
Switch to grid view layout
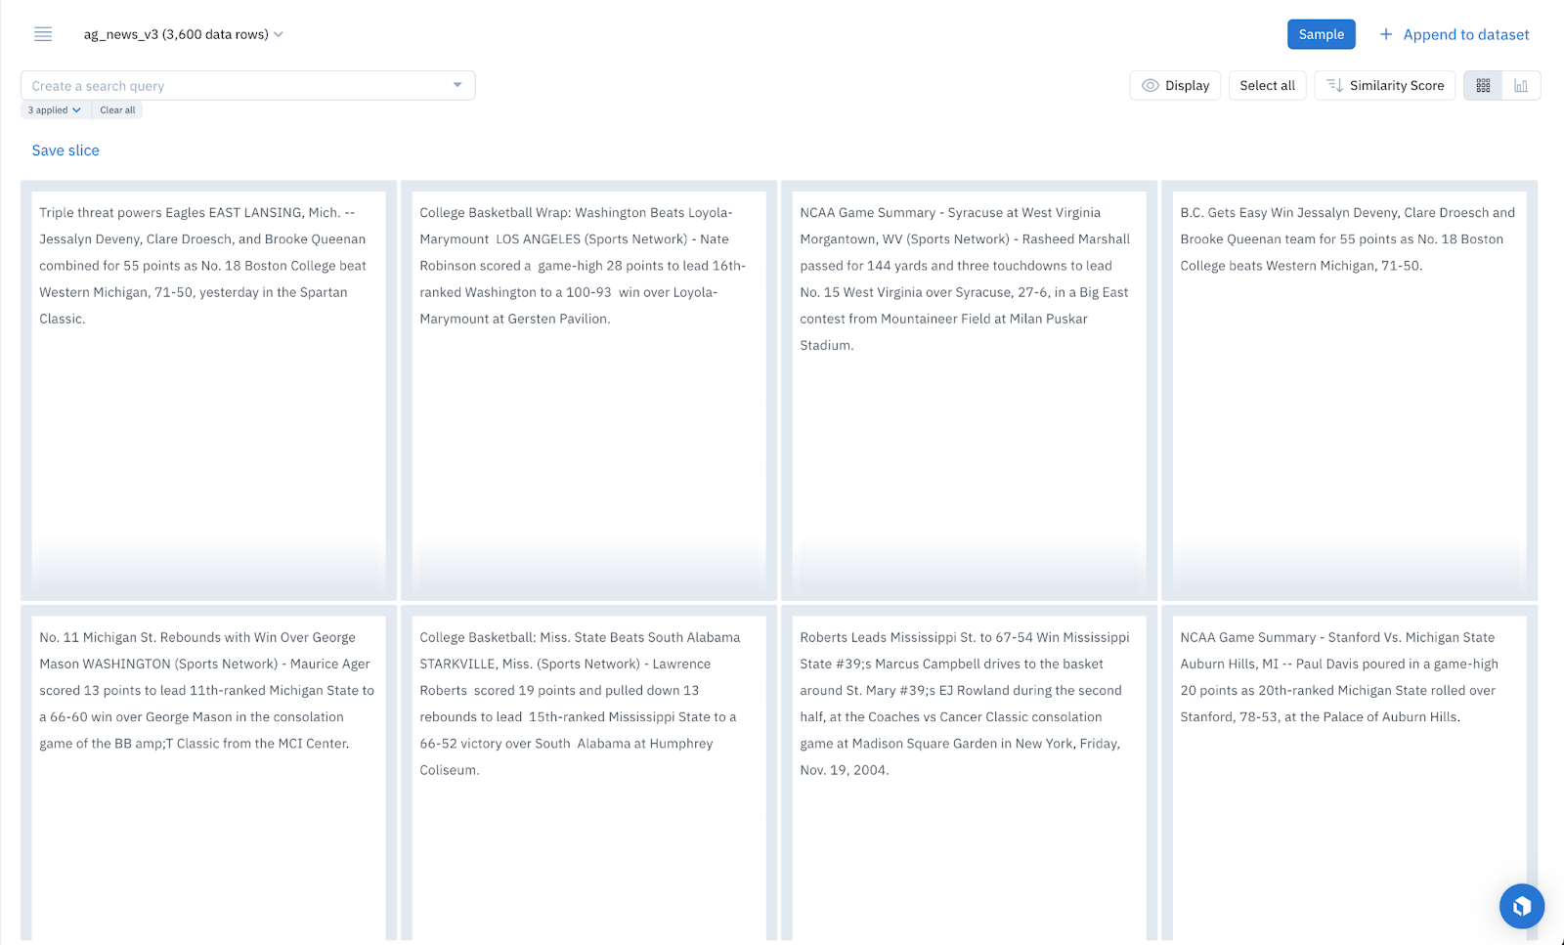1483,86
